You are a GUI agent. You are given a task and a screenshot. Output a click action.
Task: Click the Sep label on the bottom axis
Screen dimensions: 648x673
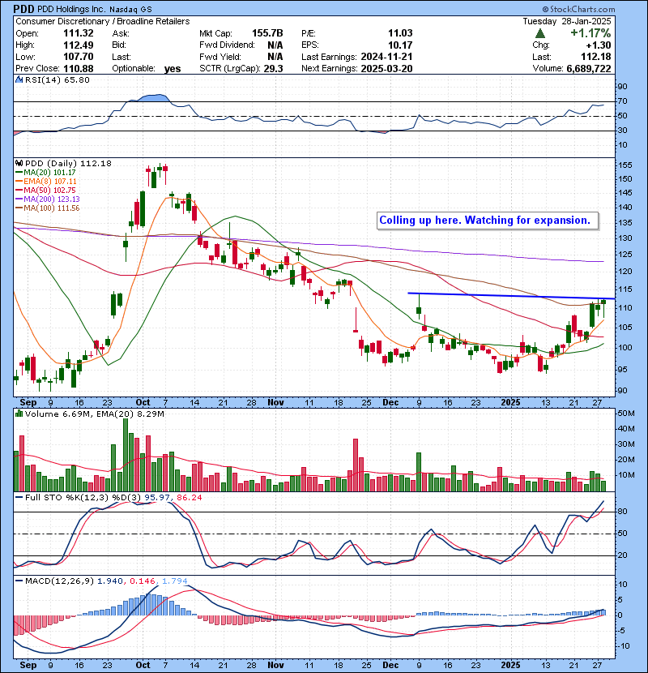click(28, 665)
